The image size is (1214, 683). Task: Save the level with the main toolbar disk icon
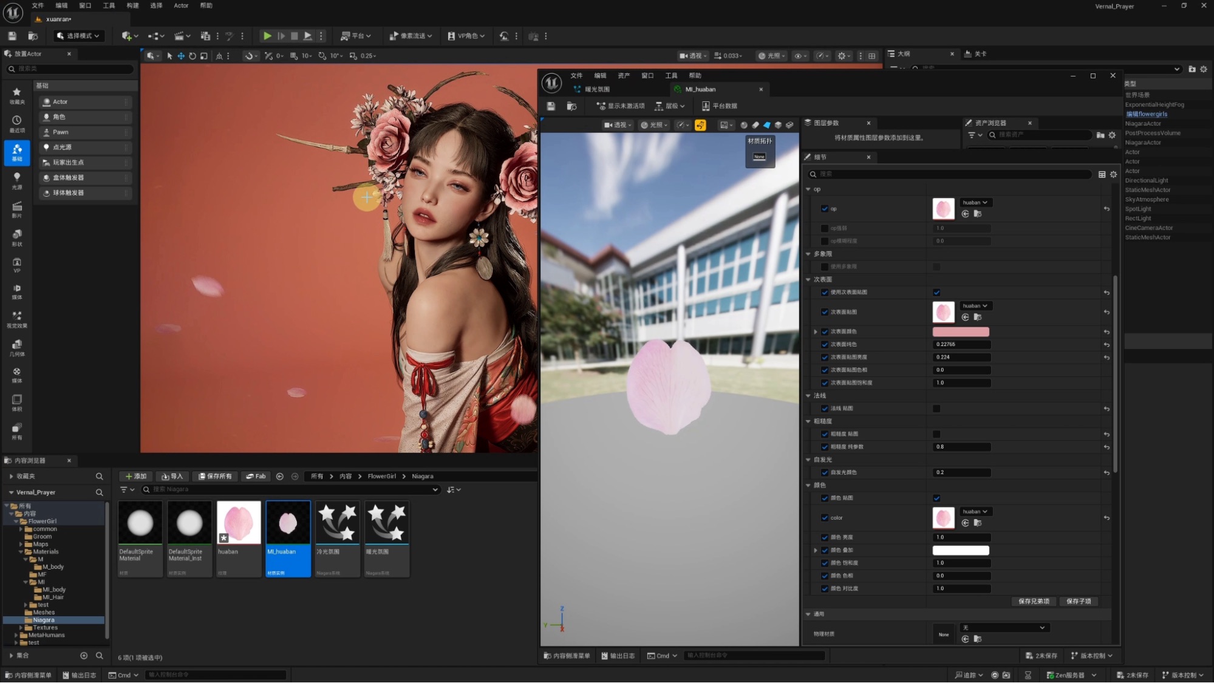click(x=12, y=36)
